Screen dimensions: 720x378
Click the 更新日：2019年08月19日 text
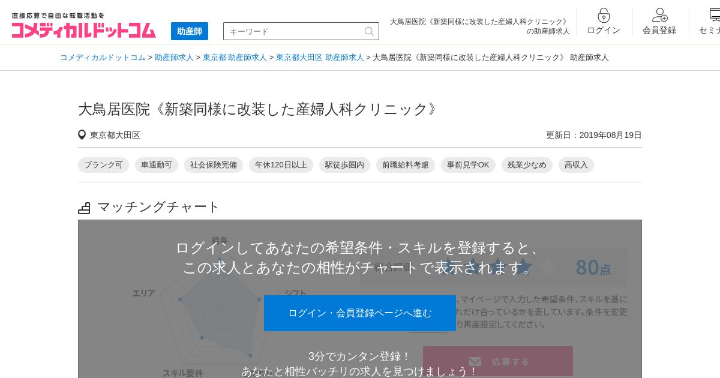pyautogui.click(x=594, y=135)
